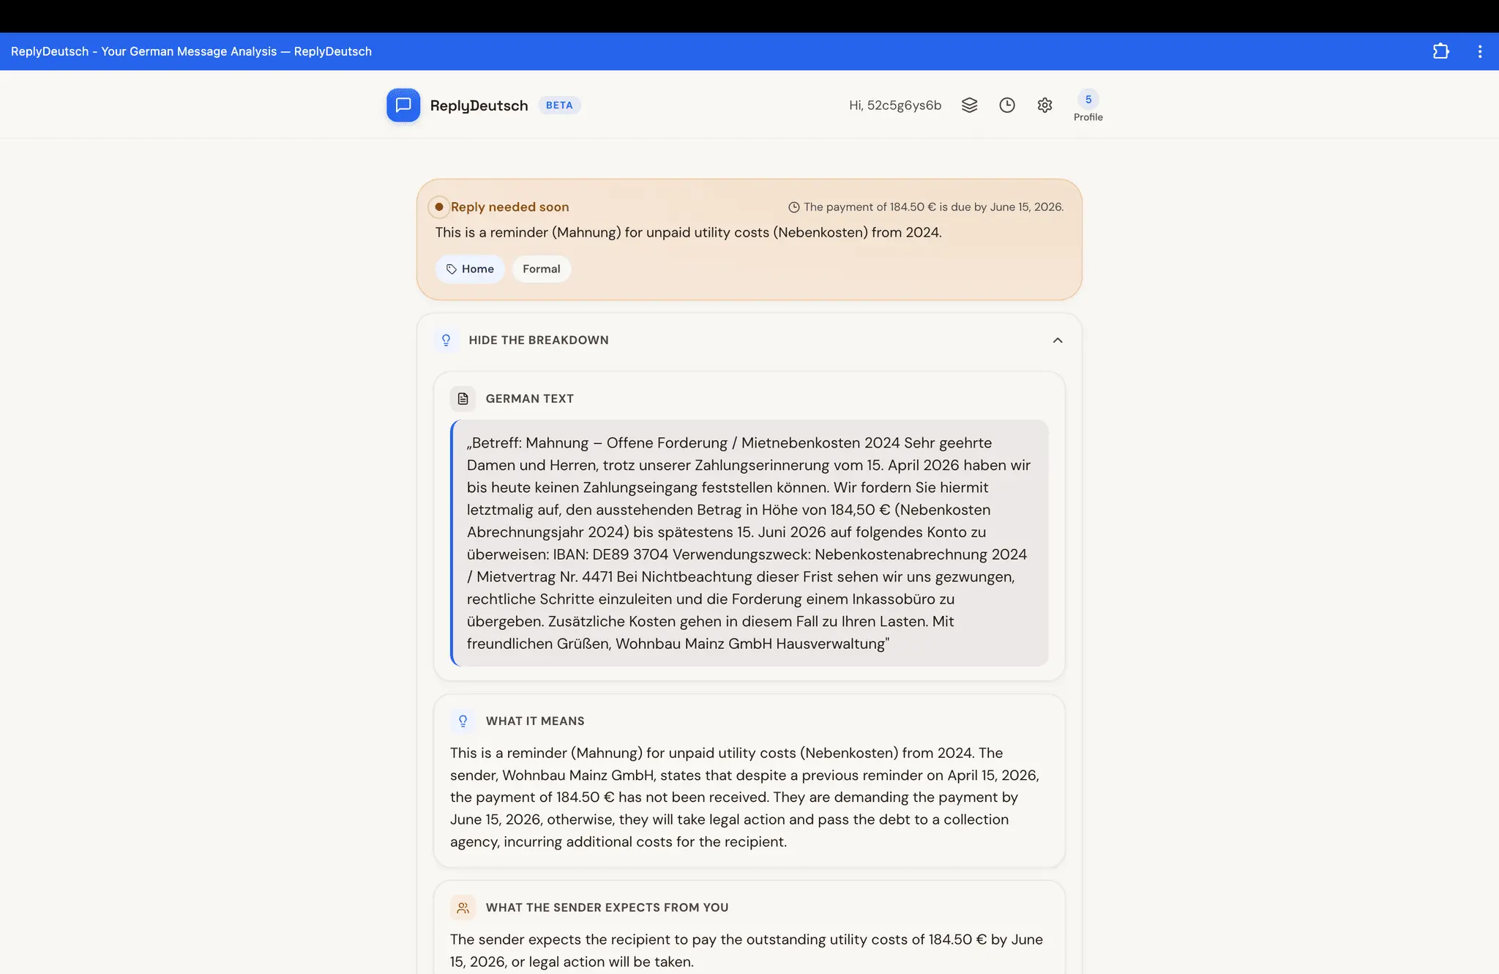This screenshot has height=974, width=1499.
Task: Collapse the breakdown with the chevron arrow
Action: click(x=1058, y=340)
